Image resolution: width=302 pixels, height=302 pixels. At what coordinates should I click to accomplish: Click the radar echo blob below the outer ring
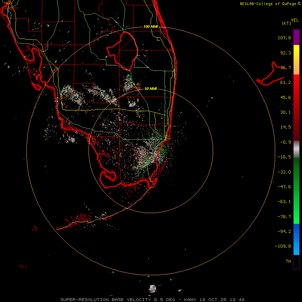tap(153, 288)
